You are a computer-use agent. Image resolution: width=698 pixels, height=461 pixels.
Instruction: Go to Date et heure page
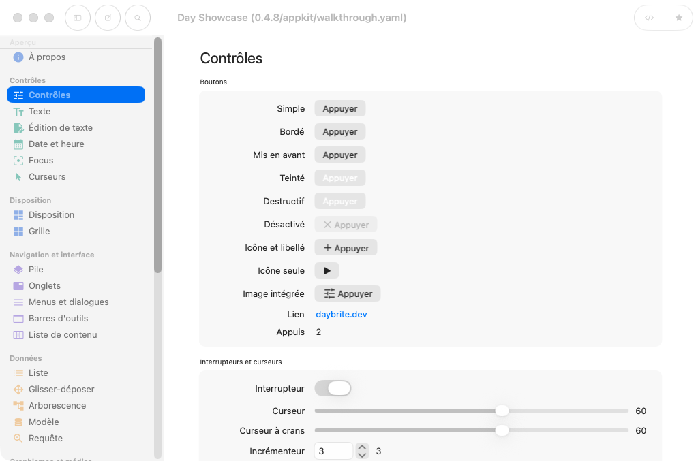pos(76,144)
